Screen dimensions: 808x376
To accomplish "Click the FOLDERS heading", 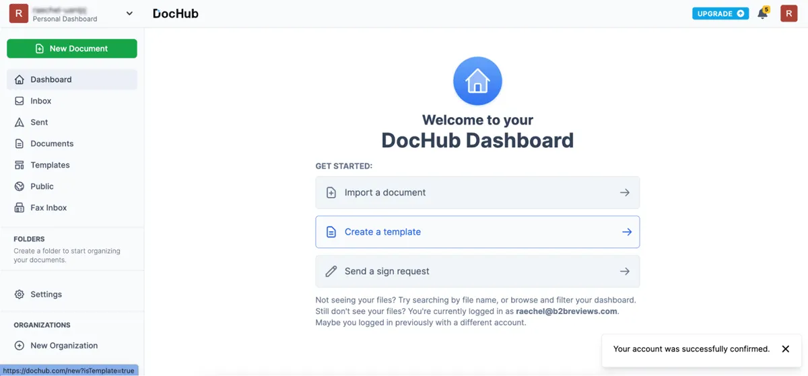I will pyautogui.click(x=29, y=239).
